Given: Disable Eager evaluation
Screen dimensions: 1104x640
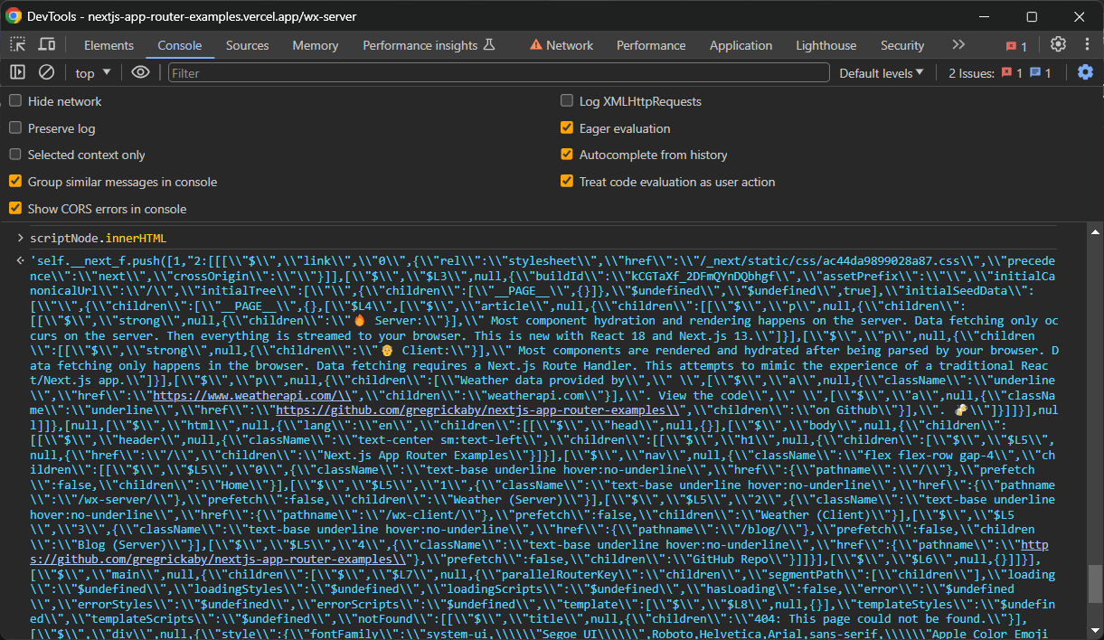Looking at the screenshot, I should (x=567, y=128).
